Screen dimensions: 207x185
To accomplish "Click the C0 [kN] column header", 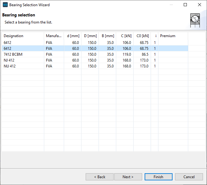I will tap(143, 36).
